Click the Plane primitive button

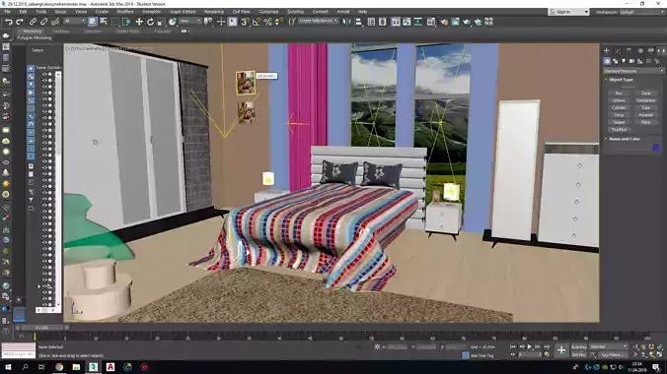645,122
